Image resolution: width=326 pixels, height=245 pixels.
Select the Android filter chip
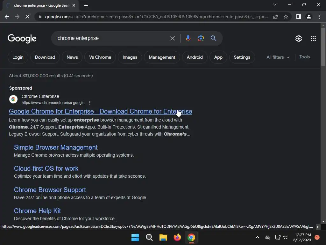tap(195, 57)
